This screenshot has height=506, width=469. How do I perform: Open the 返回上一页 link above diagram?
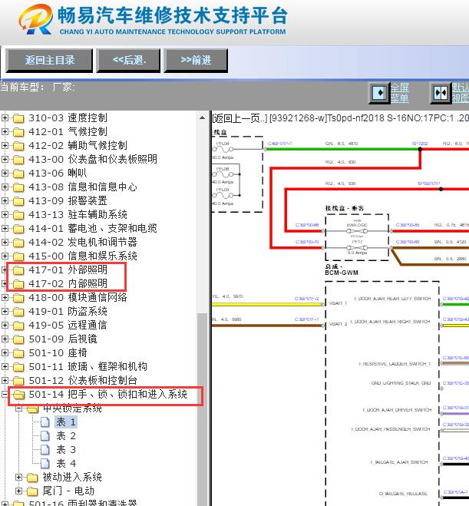pyautogui.click(x=239, y=118)
